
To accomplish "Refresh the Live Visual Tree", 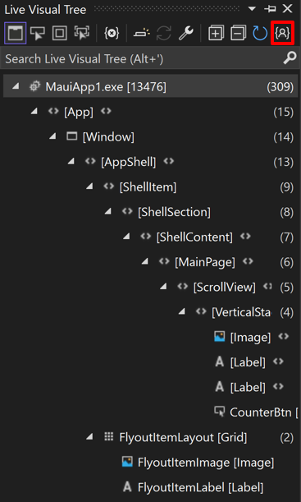I will coord(260,33).
